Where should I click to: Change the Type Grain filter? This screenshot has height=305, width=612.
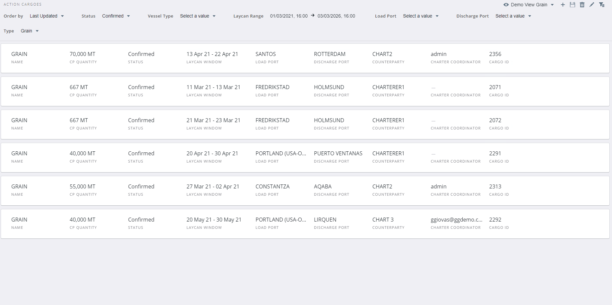pyautogui.click(x=30, y=31)
